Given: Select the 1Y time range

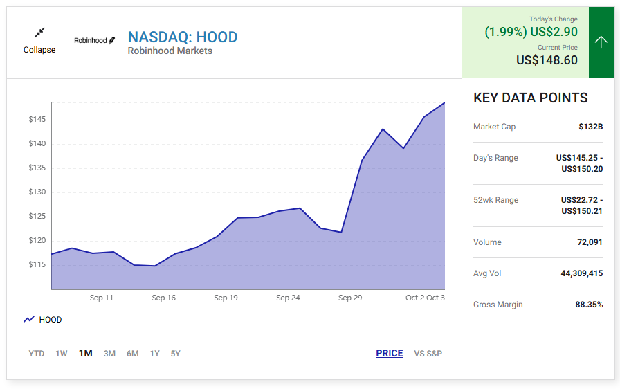Looking at the screenshot, I should pos(154,354).
